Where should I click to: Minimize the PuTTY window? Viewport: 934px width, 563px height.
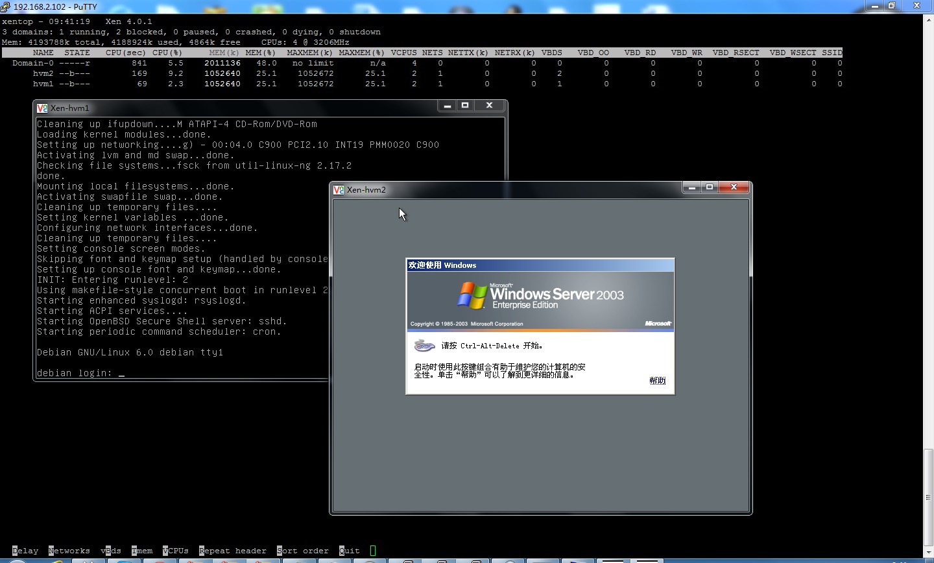point(874,5)
